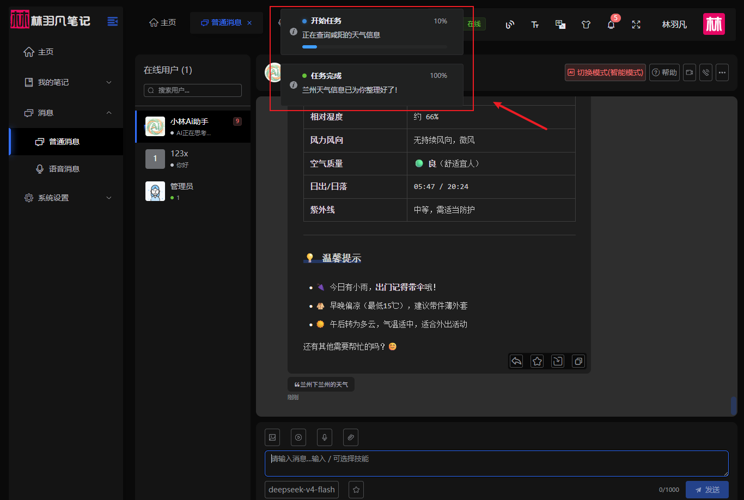Switch to the 主页 tab
Image resolution: width=744 pixels, height=500 pixels.
click(163, 23)
